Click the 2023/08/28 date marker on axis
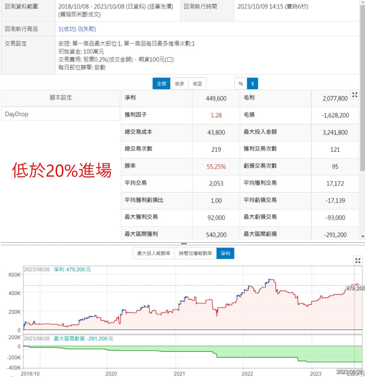365x377 pixels. tap(349, 372)
